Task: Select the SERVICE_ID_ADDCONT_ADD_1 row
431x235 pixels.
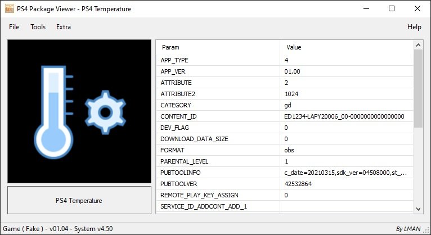Action: click(285, 206)
